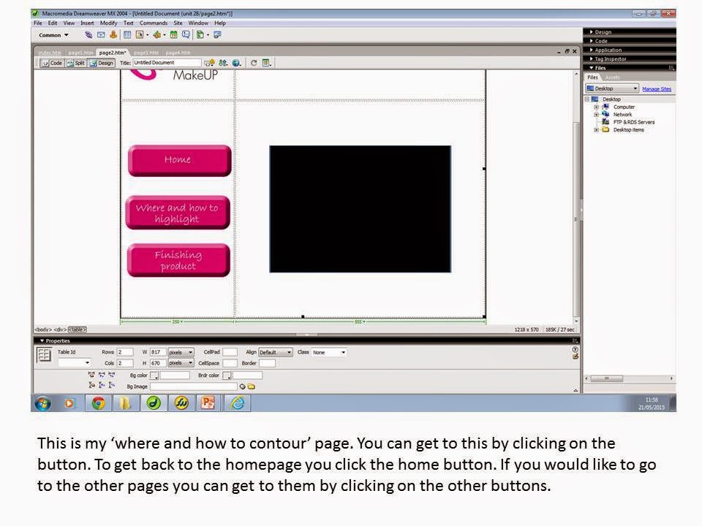Refresh Design View with the refresh icon

click(254, 63)
